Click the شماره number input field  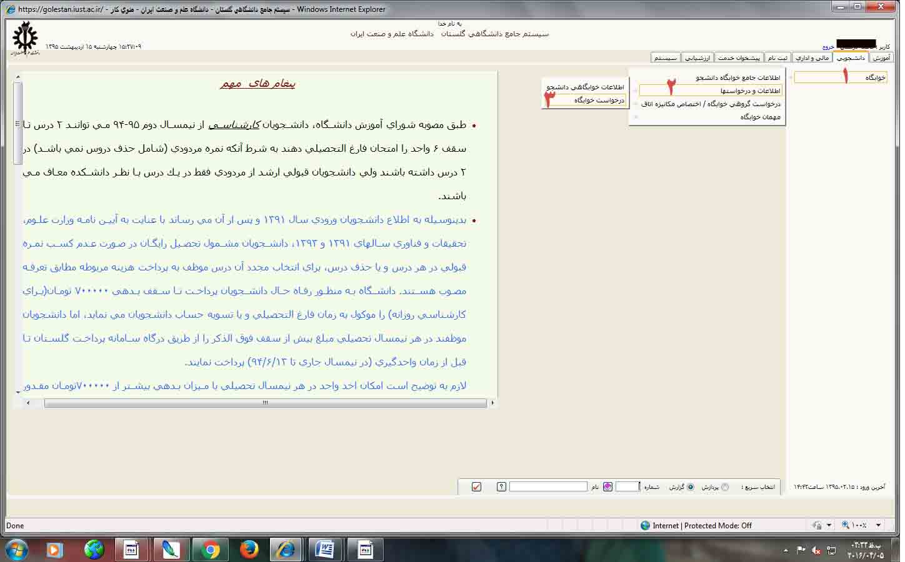(x=627, y=486)
